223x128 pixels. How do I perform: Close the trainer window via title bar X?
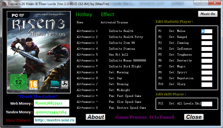point(215,3)
